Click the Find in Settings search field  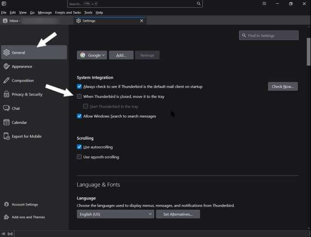pos(269,35)
